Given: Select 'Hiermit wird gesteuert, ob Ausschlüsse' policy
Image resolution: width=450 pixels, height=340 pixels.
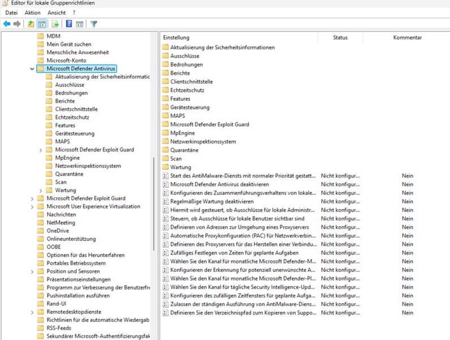Looking at the screenshot, I should pos(242,210).
